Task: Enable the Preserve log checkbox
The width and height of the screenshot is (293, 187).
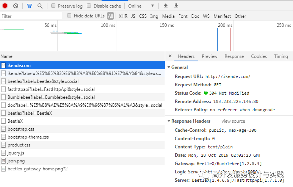Action: (x=53, y=6)
